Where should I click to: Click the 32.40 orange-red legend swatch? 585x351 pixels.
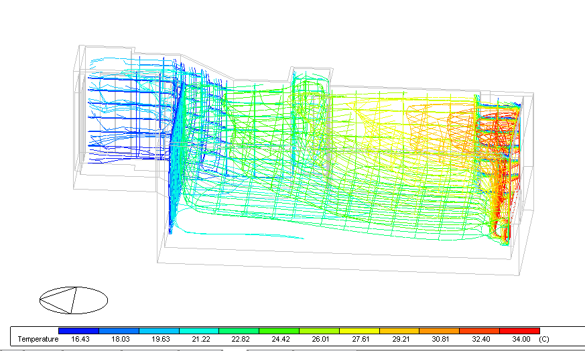pos(480,331)
